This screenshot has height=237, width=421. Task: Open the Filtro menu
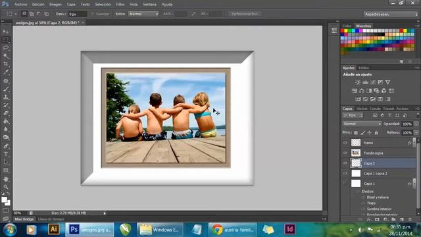120,5
